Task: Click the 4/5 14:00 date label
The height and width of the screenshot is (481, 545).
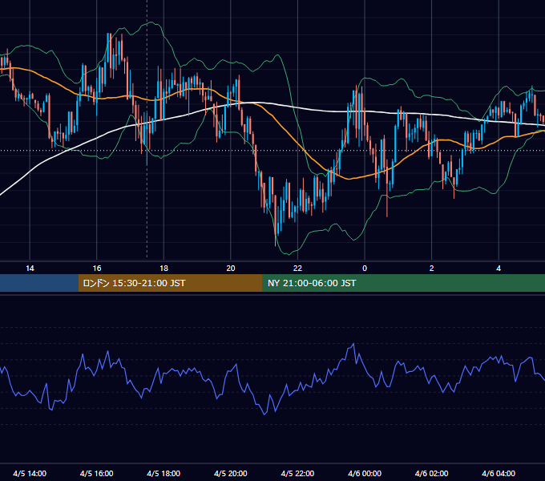Action: (x=30, y=473)
